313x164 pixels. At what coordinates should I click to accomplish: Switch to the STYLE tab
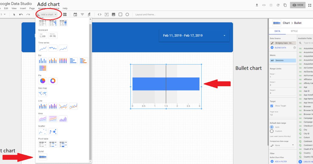294,31
